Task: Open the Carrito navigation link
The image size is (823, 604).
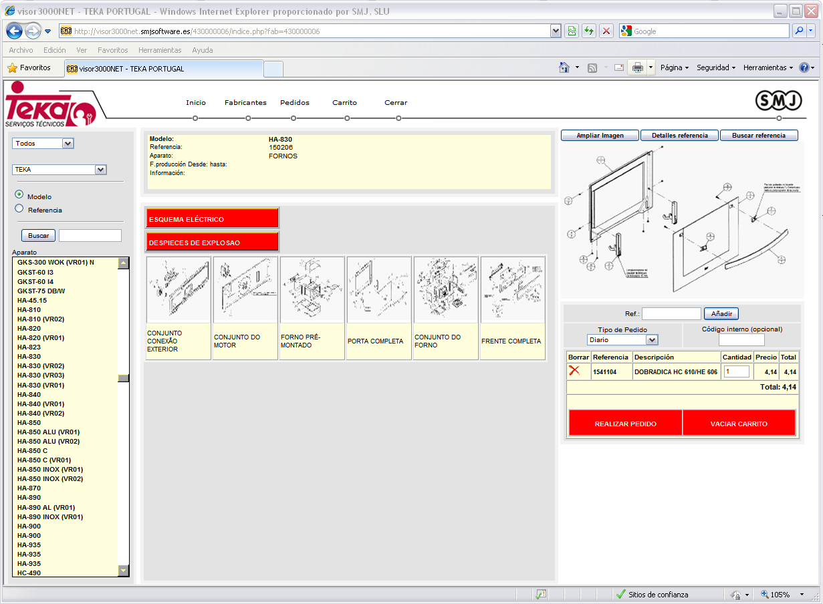Action: pyautogui.click(x=345, y=103)
